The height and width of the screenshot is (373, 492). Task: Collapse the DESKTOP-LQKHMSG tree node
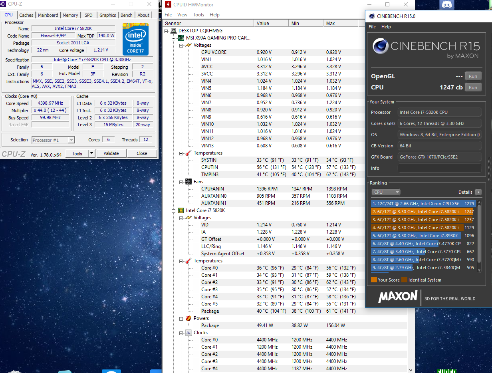(x=166, y=31)
